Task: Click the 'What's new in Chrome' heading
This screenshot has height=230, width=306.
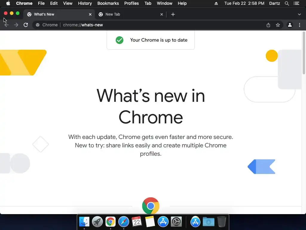Action: [x=151, y=106]
